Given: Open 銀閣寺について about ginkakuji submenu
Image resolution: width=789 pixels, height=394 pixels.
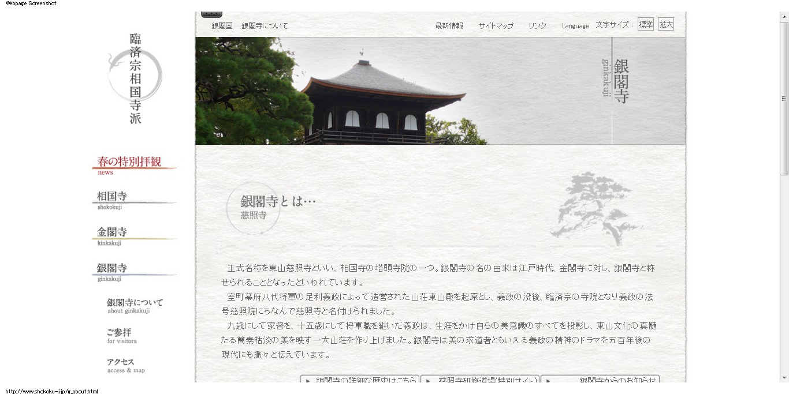Looking at the screenshot, I should [x=135, y=306].
